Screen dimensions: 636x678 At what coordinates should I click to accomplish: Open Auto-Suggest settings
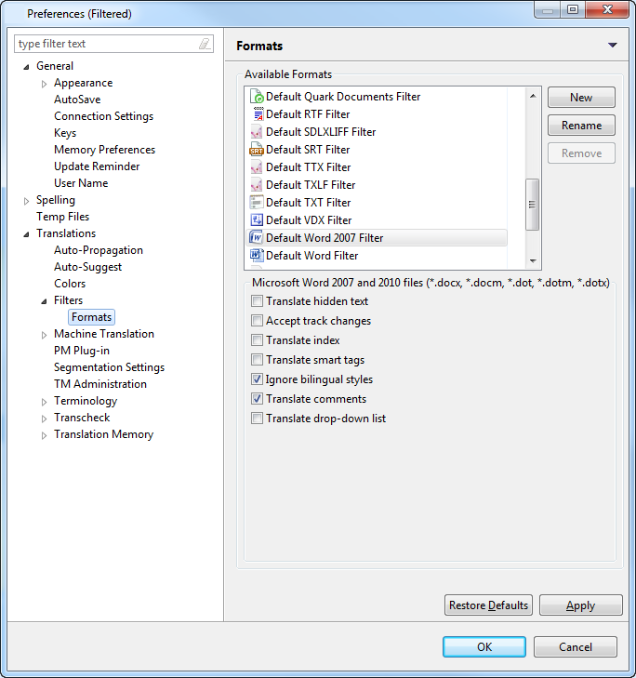87,267
